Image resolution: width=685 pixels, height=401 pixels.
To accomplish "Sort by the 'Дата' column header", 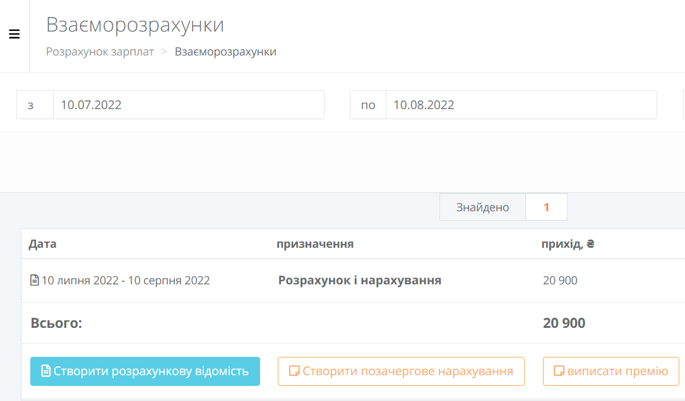I will click(42, 244).
